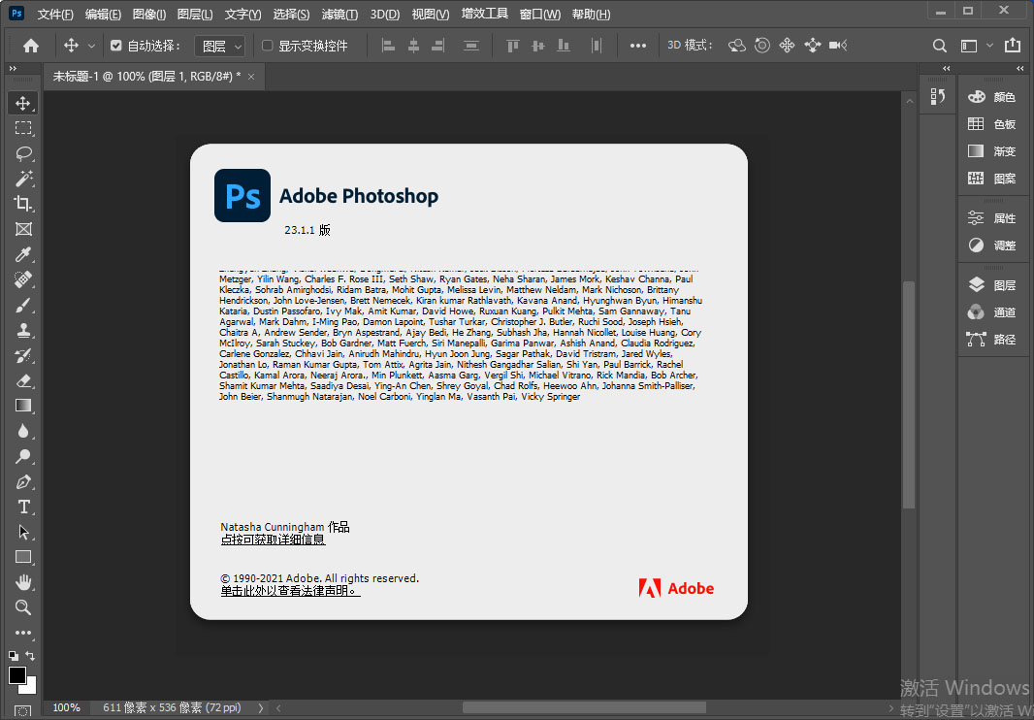Screen dimensions: 1034x720
Task: Open the 通道 panel
Action: click(992, 312)
